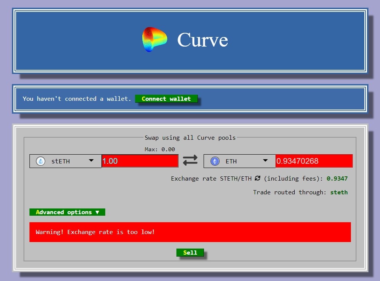Click the Max: 0.00 balance label
This screenshot has width=380, height=281.
click(160, 149)
